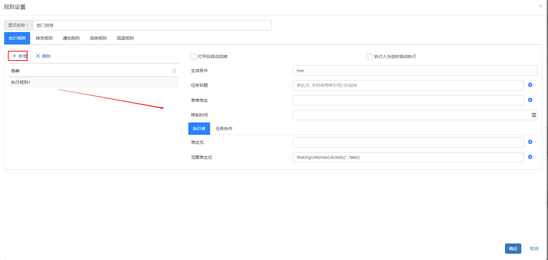Focus the 生效条件 input containing true
The width and height of the screenshot is (548, 260).
[415, 71]
